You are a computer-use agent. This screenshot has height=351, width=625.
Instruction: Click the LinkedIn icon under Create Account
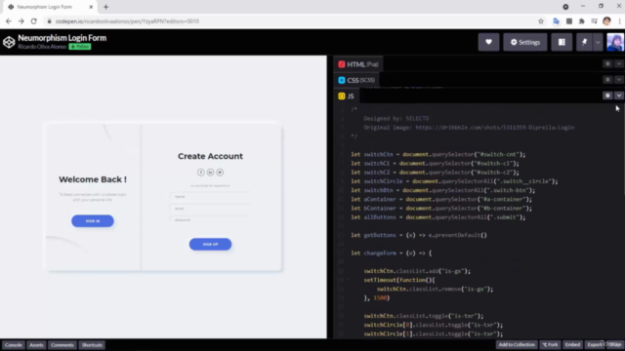point(211,173)
